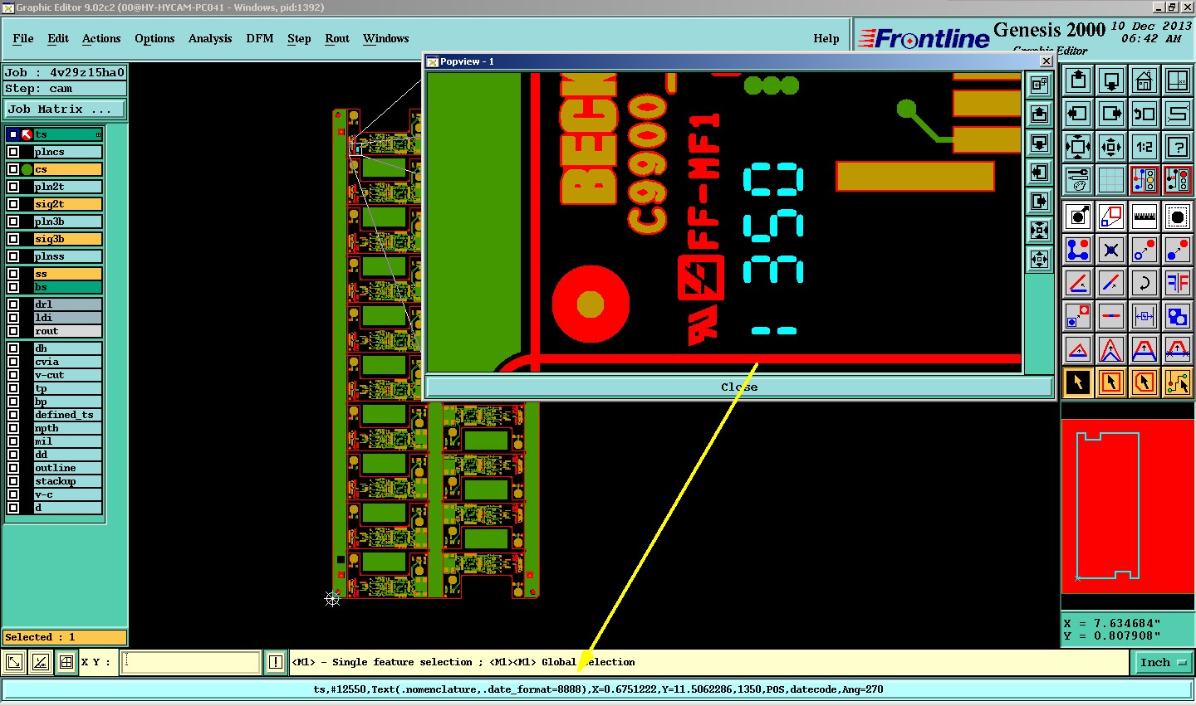Pan view left in the main toolbar
Screen dimensions: 1196x706
click(x=1078, y=114)
